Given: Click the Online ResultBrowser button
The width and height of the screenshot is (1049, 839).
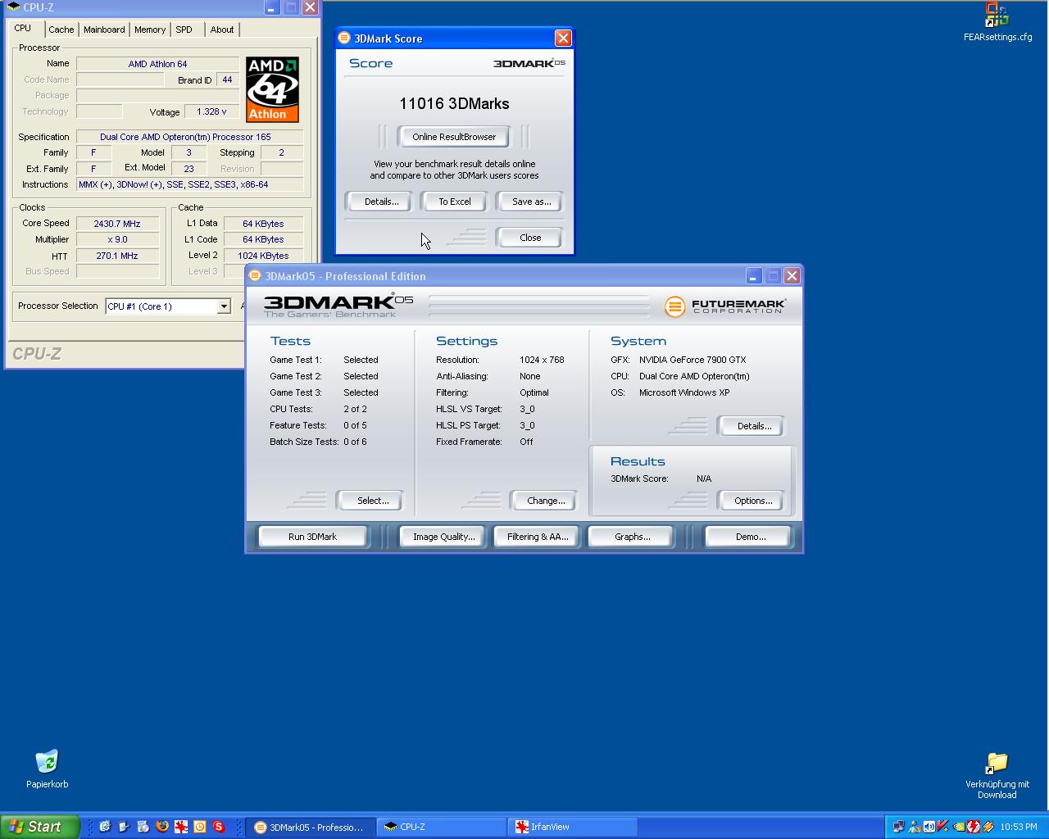Looking at the screenshot, I should point(454,137).
